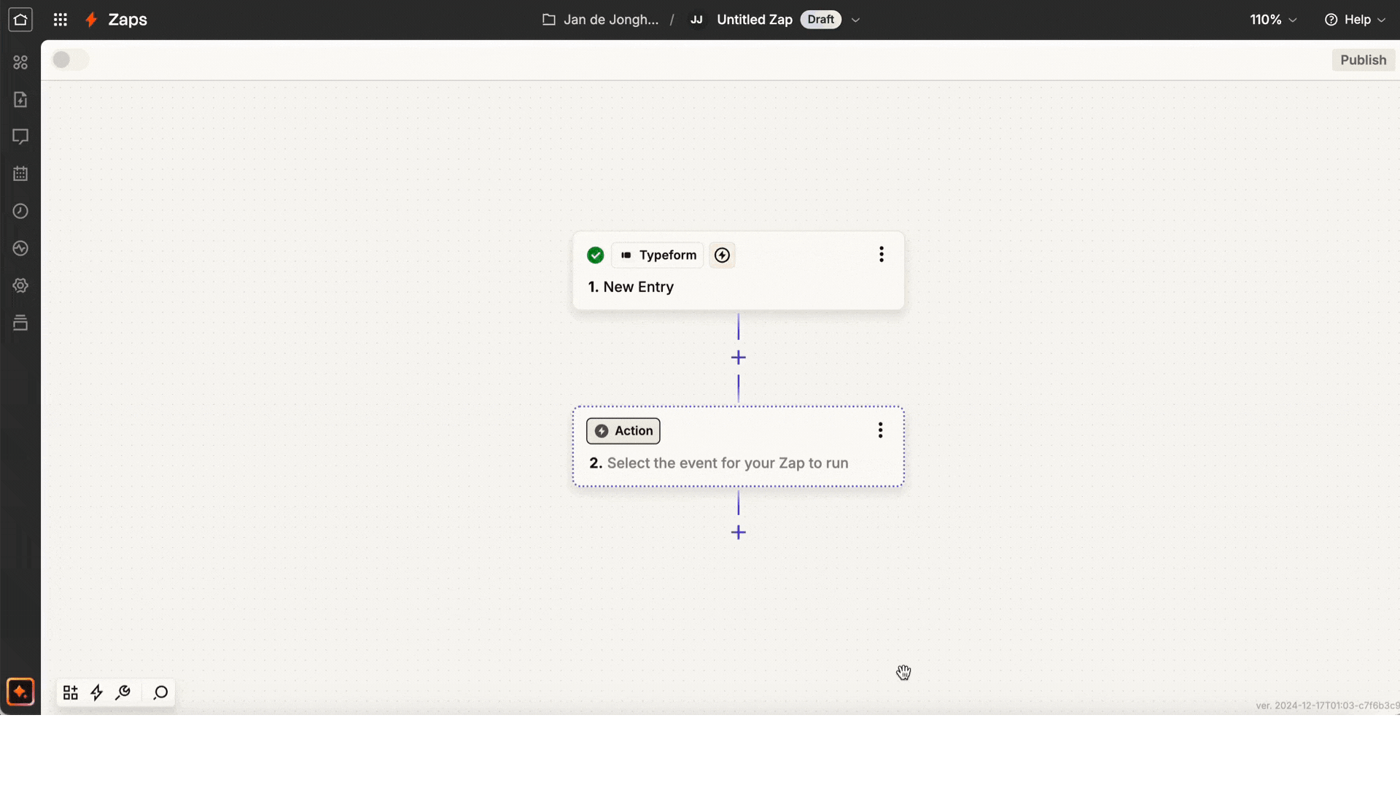The width and height of the screenshot is (1400, 788).
Task: Click the Publish button
Action: 1363,60
